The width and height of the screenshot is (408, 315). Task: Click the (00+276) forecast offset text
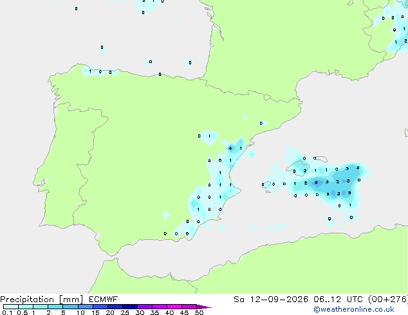pyautogui.click(x=388, y=300)
